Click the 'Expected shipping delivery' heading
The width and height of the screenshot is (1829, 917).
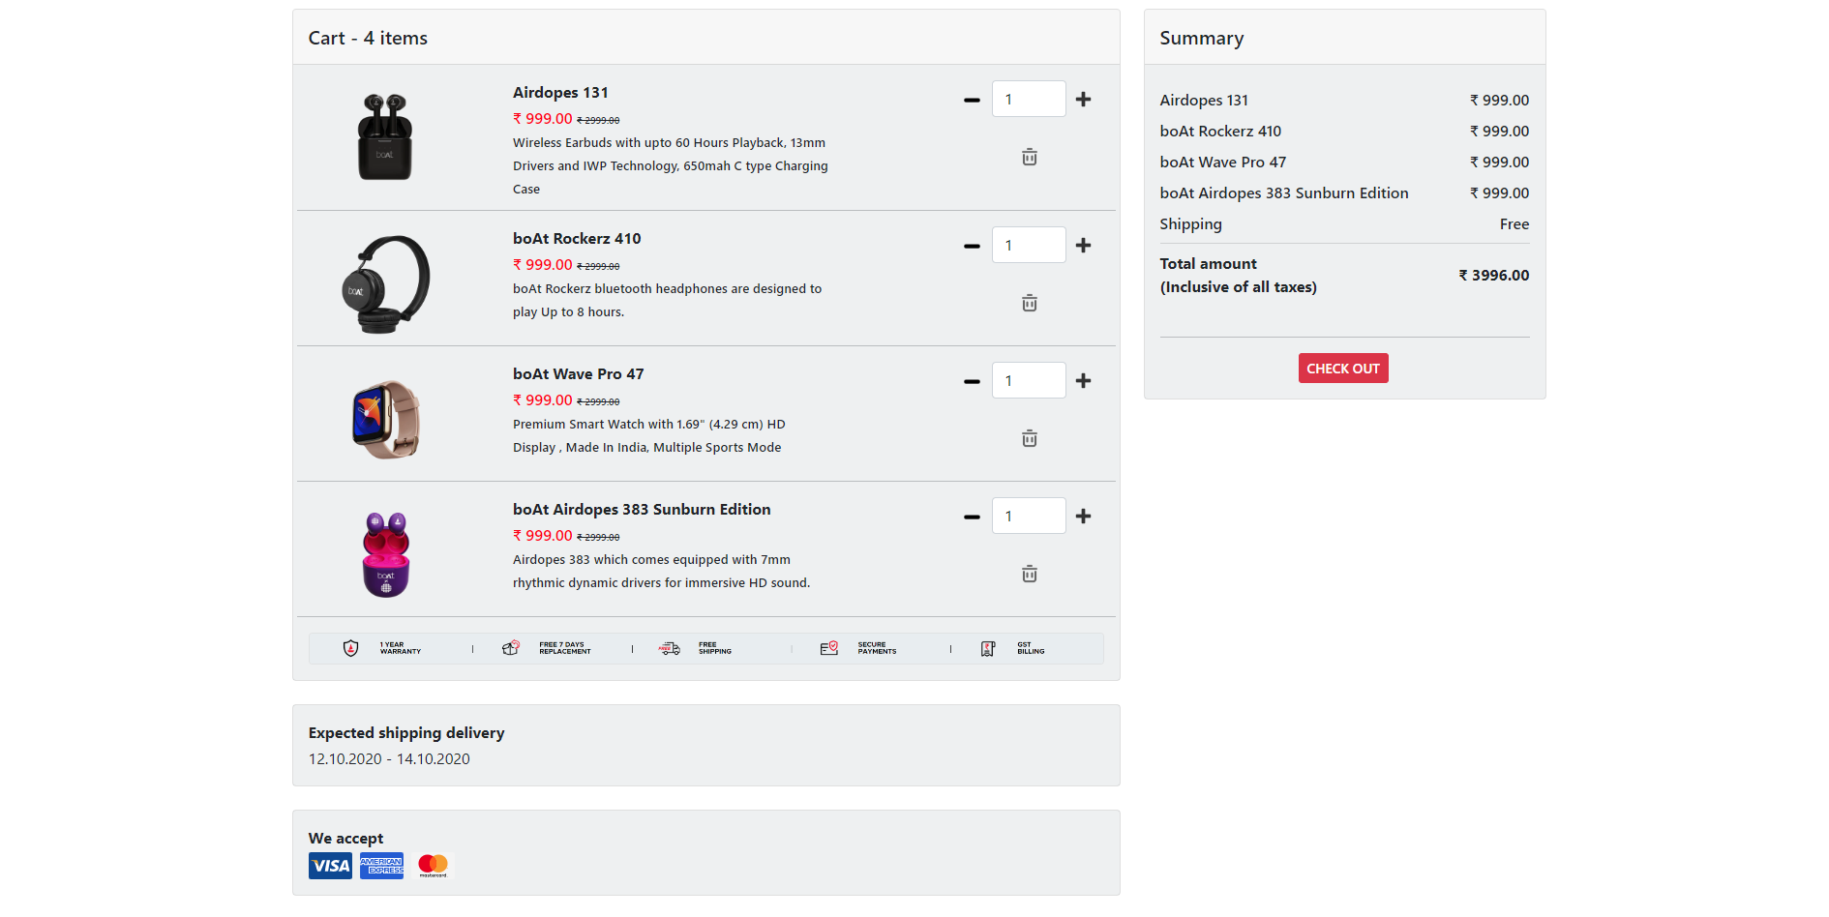click(406, 733)
